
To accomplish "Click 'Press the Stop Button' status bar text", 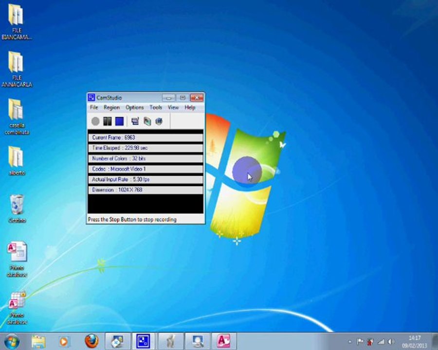I will point(132,220).
